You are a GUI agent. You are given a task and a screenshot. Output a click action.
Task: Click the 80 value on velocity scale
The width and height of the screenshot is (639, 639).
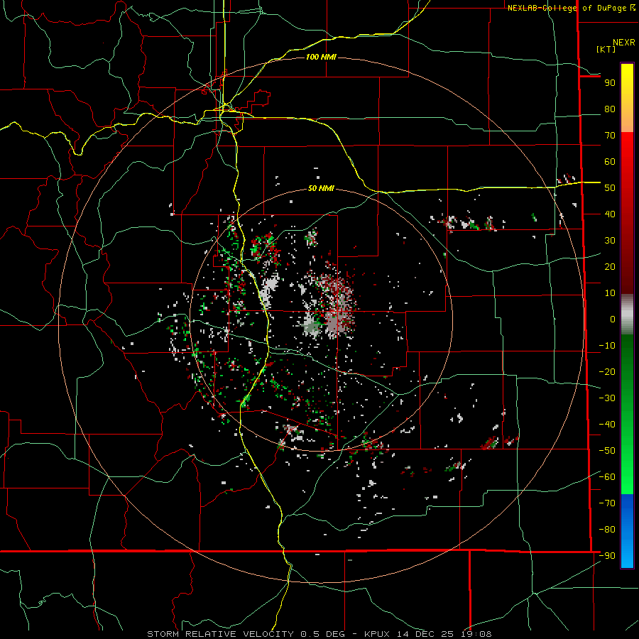(x=610, y=109)
